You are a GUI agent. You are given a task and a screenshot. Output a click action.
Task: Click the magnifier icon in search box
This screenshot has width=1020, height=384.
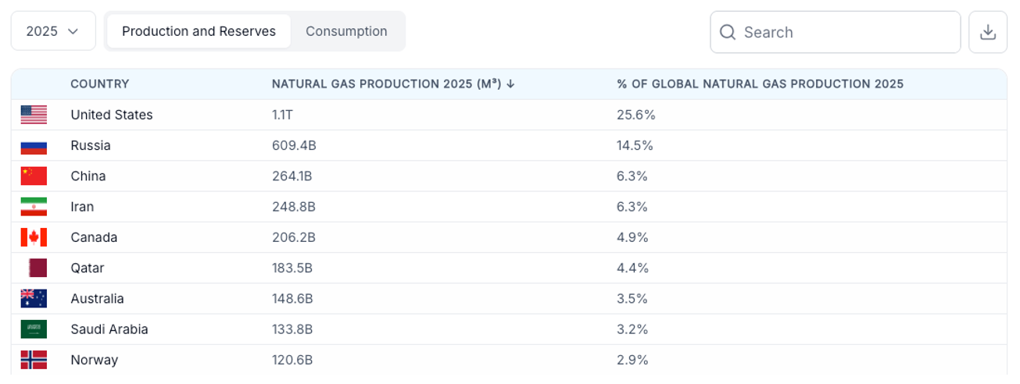(x=728, y=32)
